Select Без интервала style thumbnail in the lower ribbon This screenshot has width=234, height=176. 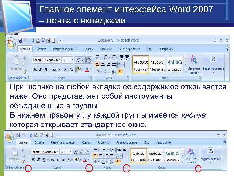click(x=155, y=156)
